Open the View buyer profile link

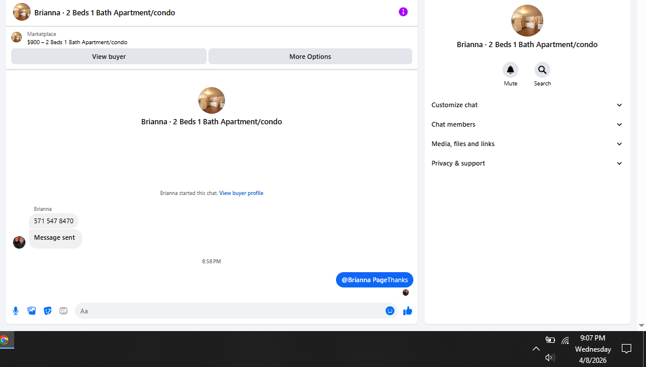pyautogui.click(x=241, y=193)
